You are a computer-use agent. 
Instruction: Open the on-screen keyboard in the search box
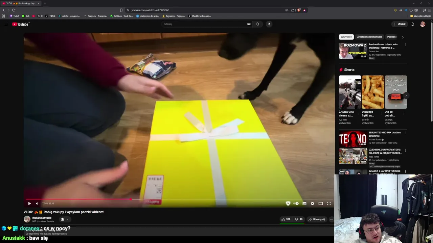coord(249,24)
